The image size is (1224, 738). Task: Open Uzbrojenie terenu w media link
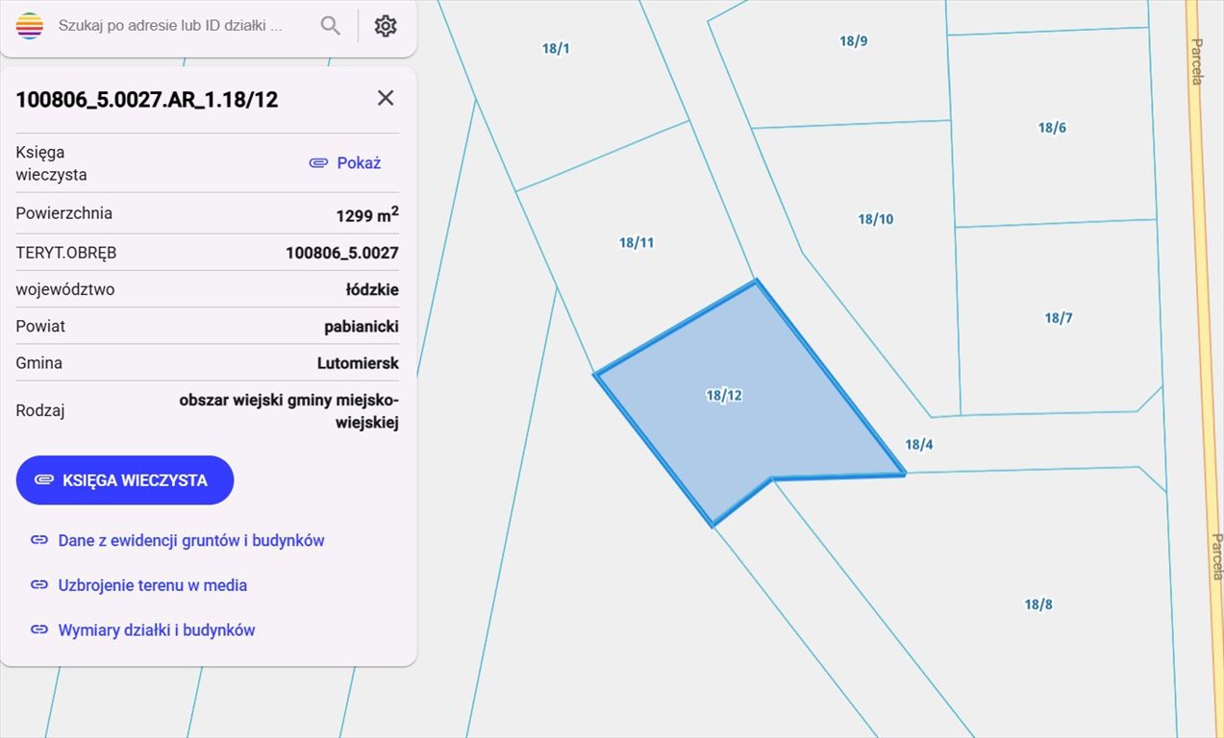pos(153,585)
